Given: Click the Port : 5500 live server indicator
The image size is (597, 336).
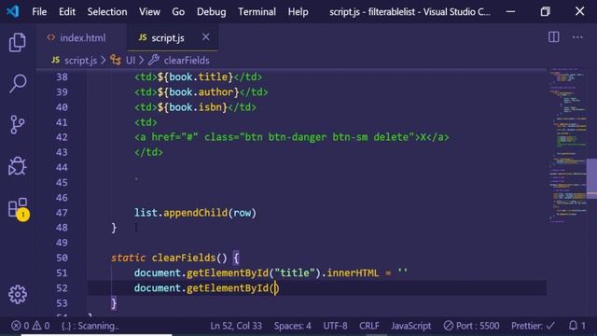Looking at the screenshot, I should [471, 326].
